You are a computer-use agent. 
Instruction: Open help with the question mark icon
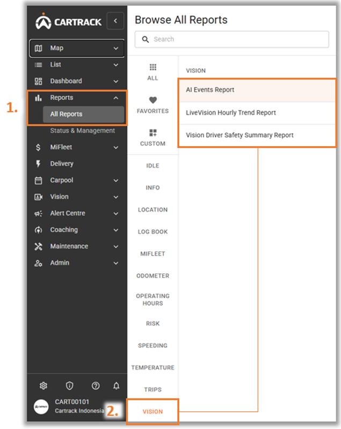point(96,386)
